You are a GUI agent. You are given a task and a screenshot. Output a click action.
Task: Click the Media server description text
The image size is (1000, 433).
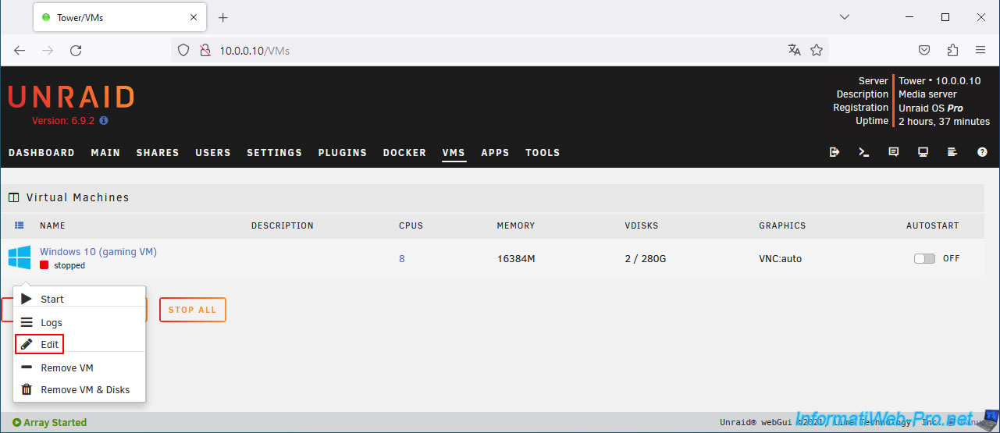click(x=927, y=94)
